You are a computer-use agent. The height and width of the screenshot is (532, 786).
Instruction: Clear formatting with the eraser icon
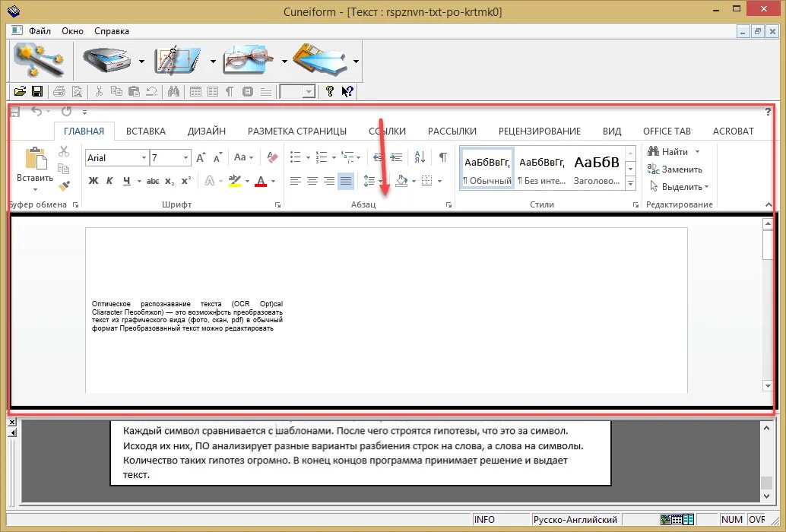(x=272, y=157)
